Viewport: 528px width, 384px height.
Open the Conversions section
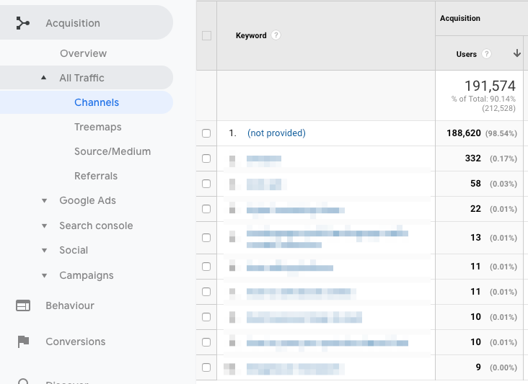pos(76,341)
